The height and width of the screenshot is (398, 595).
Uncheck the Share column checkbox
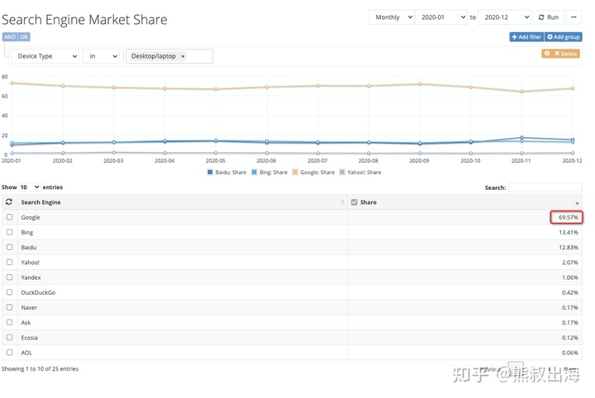click(354, 202)
